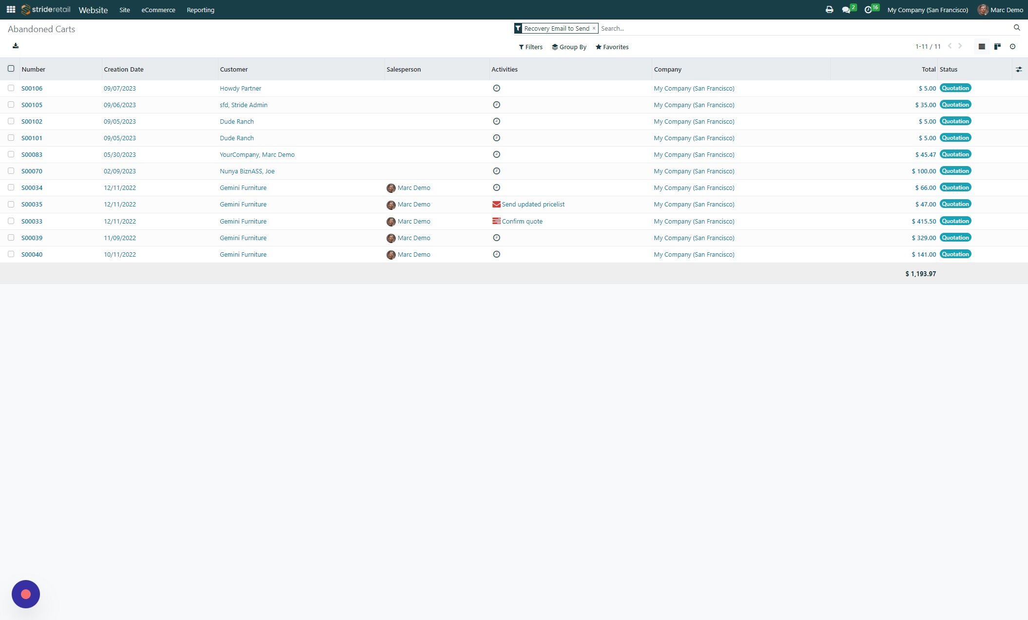Click activity clock for S00039

click(x=496, y=238)
